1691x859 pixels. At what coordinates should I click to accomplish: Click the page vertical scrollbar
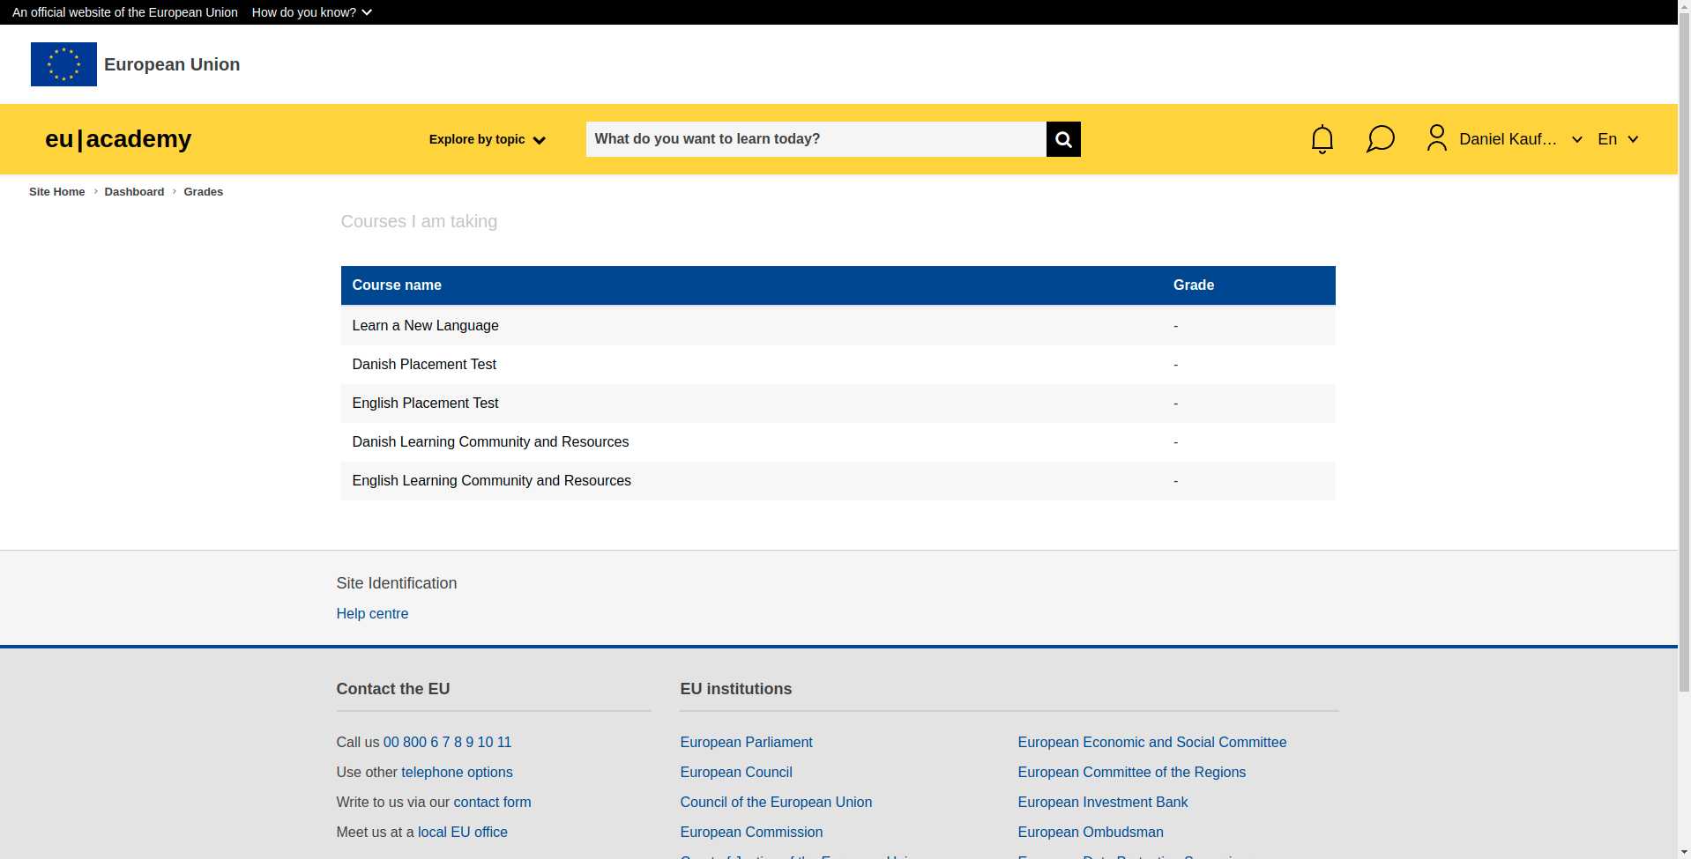pyautogui.click(x=1684, y=352)
